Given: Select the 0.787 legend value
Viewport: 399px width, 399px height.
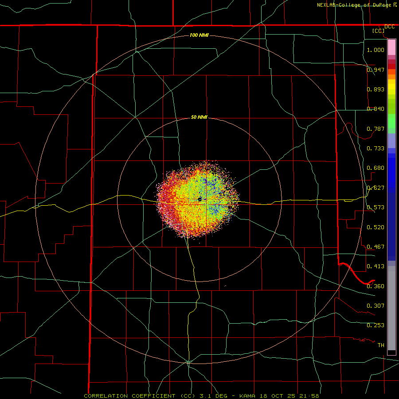Looking at the screenshot, I should [376, 129].
